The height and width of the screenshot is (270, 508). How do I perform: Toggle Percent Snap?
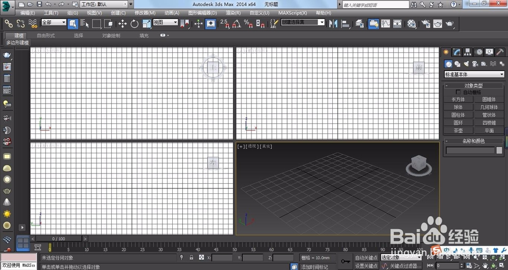(x=248, y=24)
